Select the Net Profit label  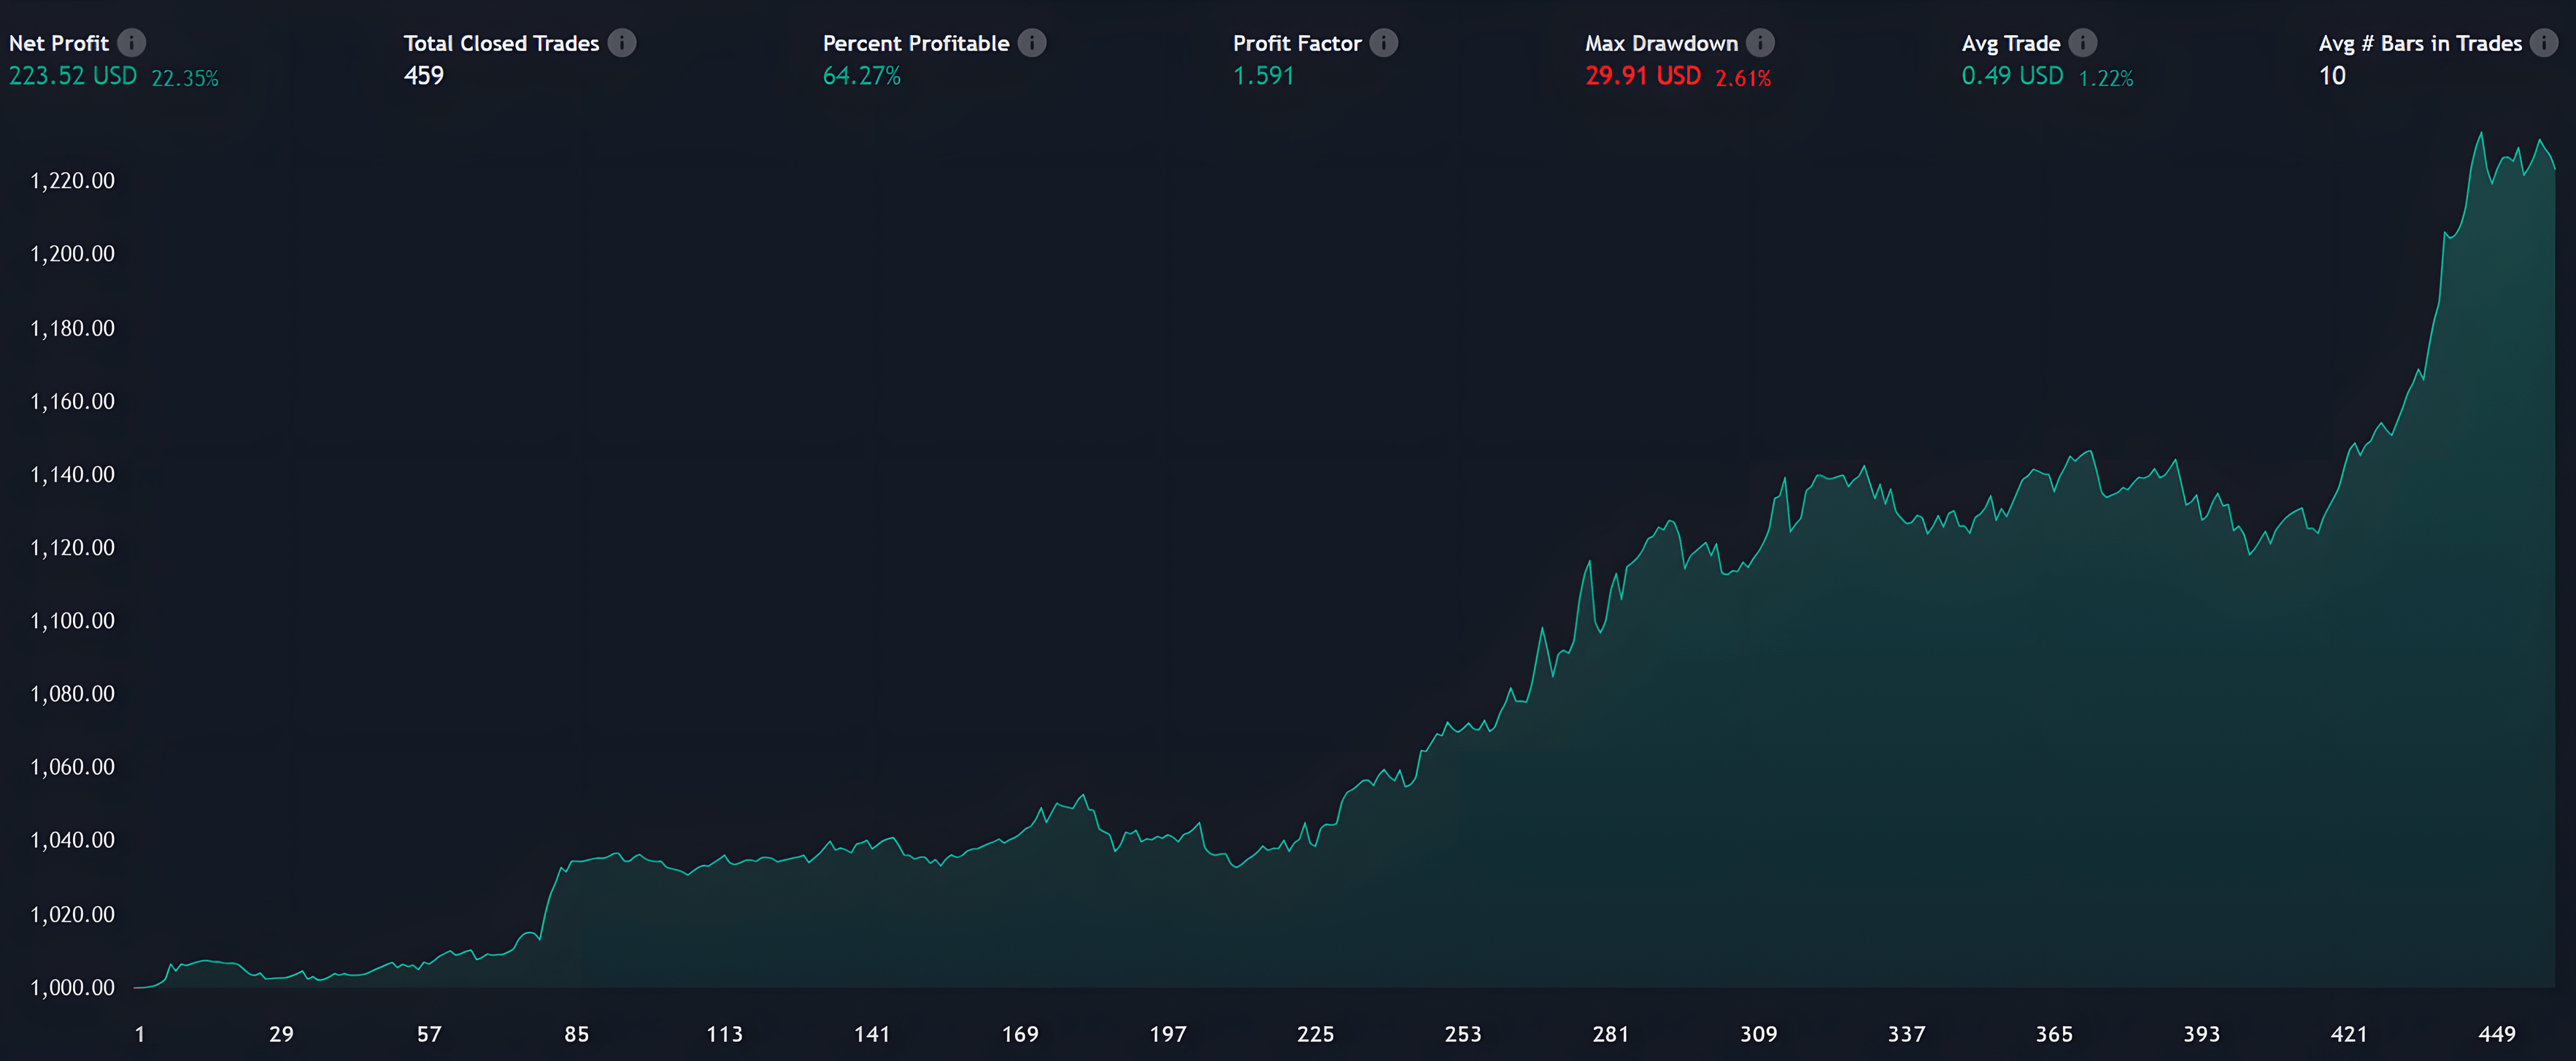coord(59,43)
